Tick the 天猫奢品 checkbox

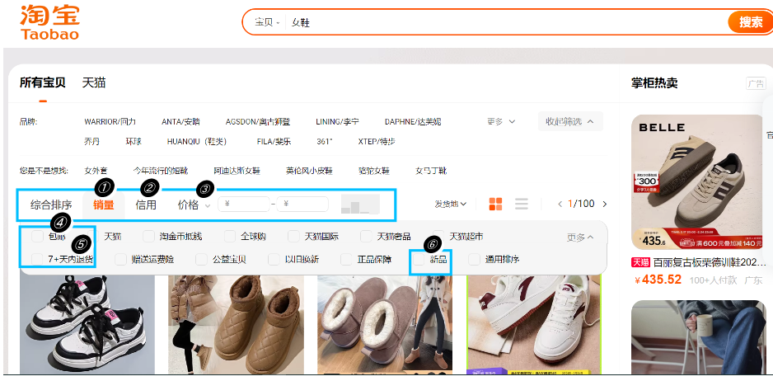pos(366,237)
